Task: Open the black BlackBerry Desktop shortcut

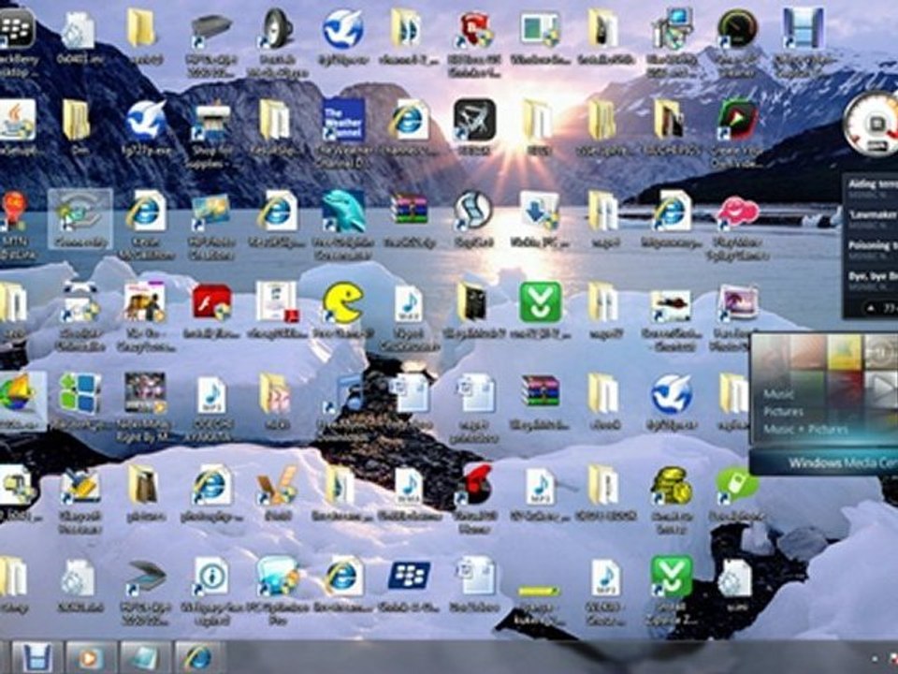Action: click(x=16, y=27)
